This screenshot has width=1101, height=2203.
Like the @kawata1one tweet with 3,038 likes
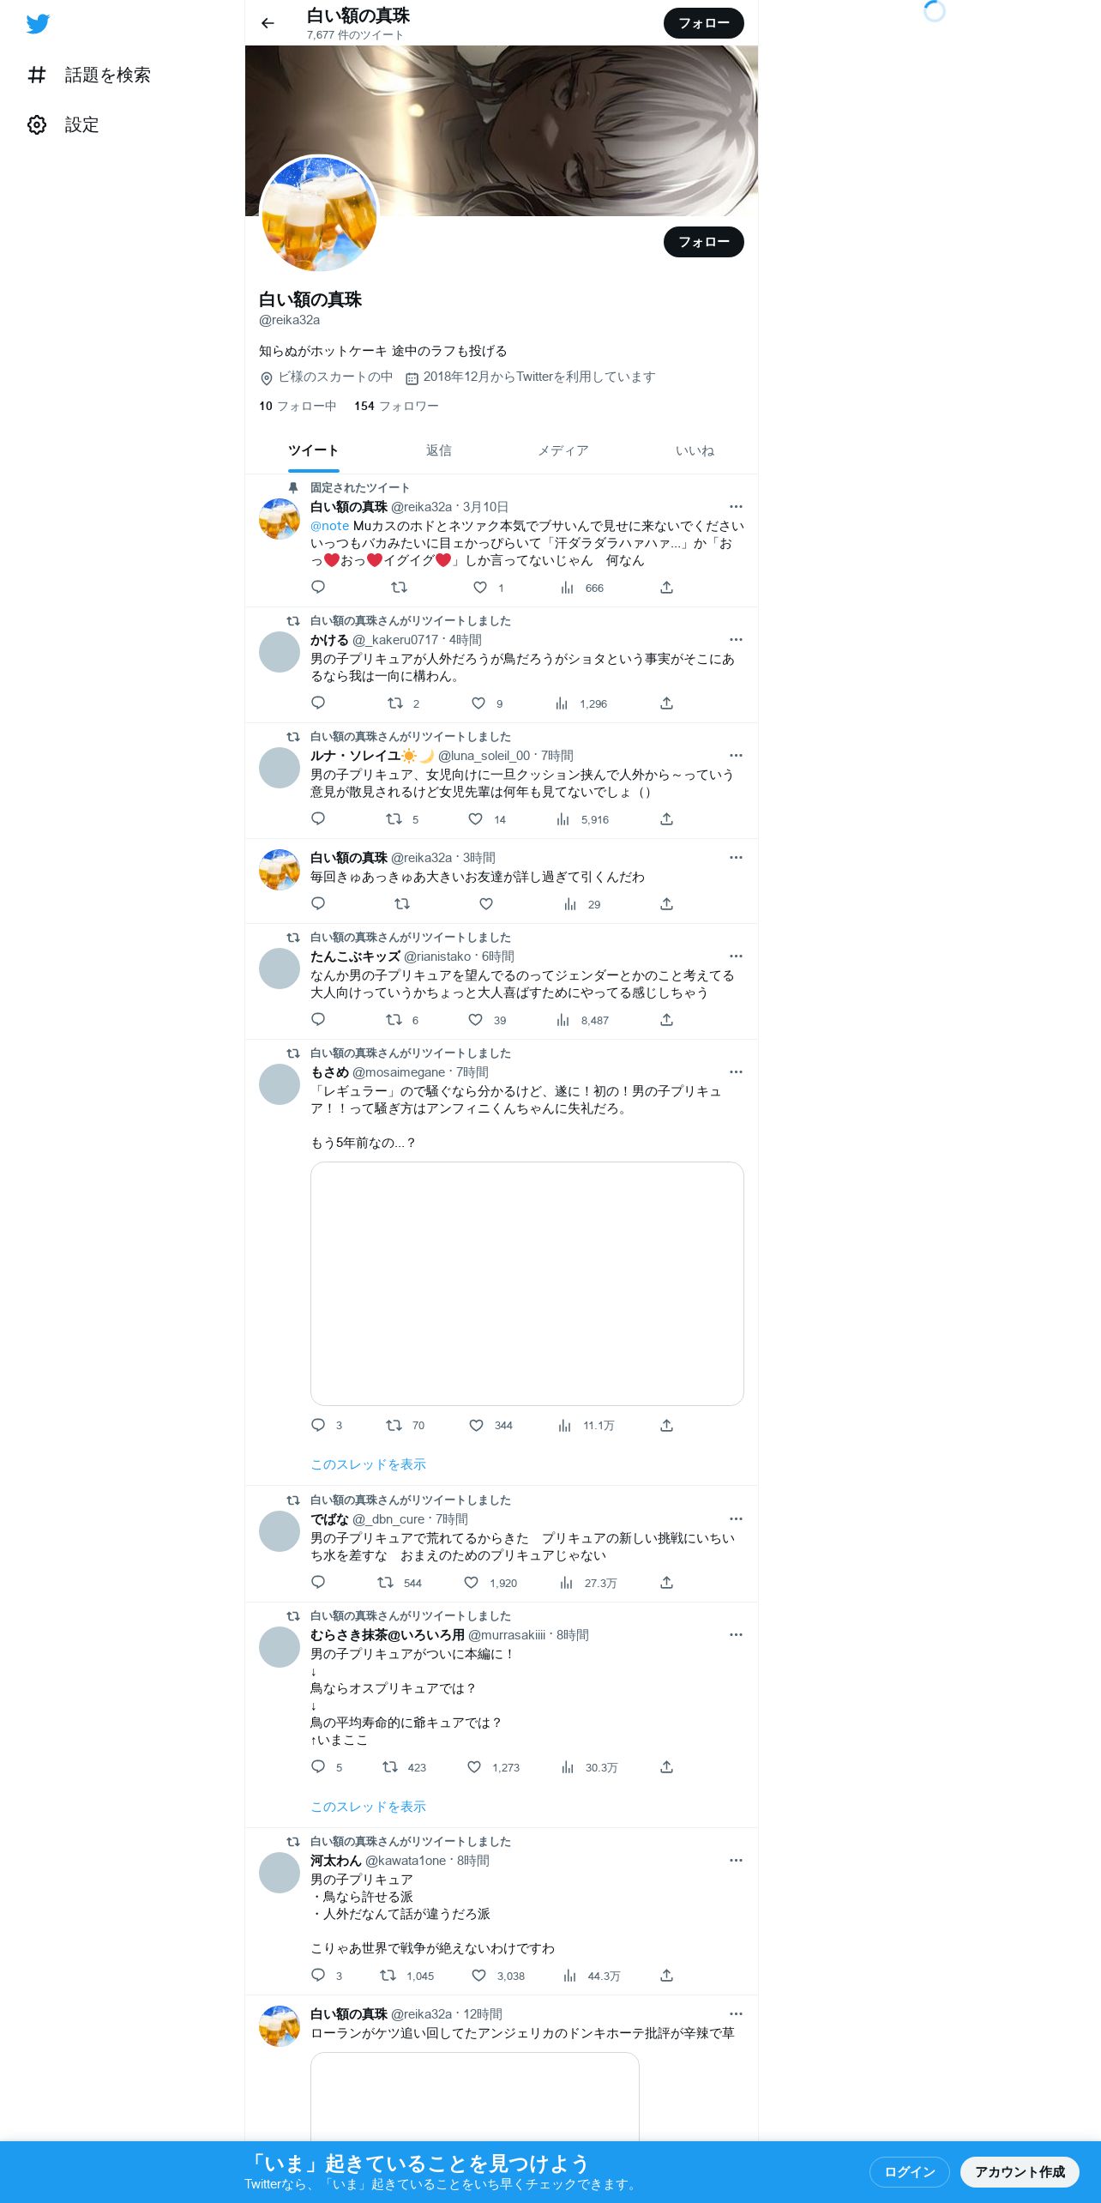coord(479,1976)
